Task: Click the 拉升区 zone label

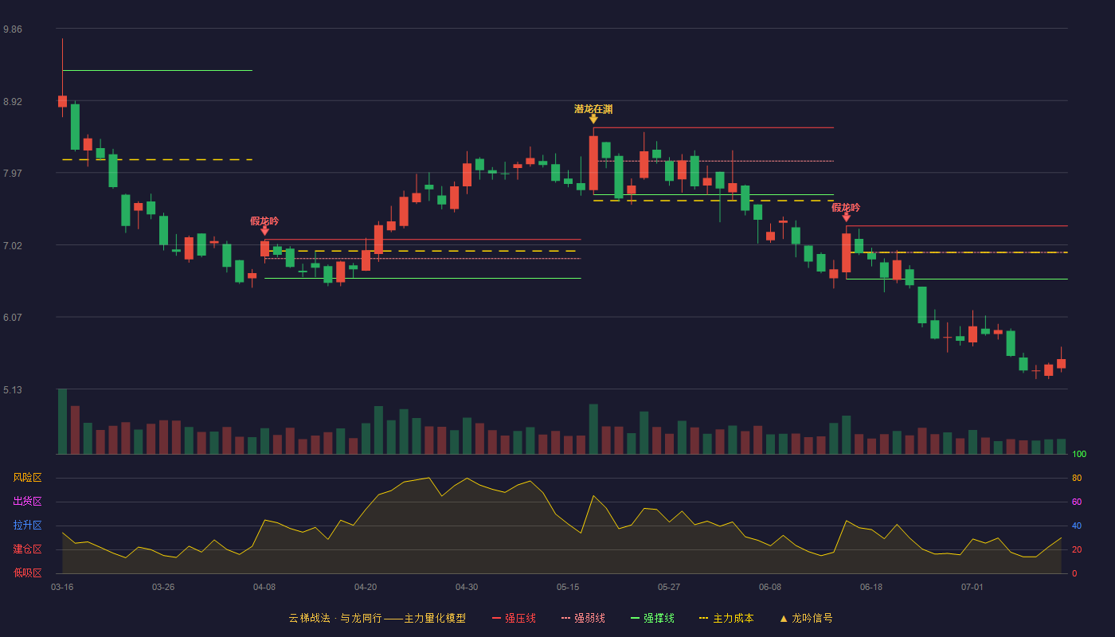Action: click(27, 526)
